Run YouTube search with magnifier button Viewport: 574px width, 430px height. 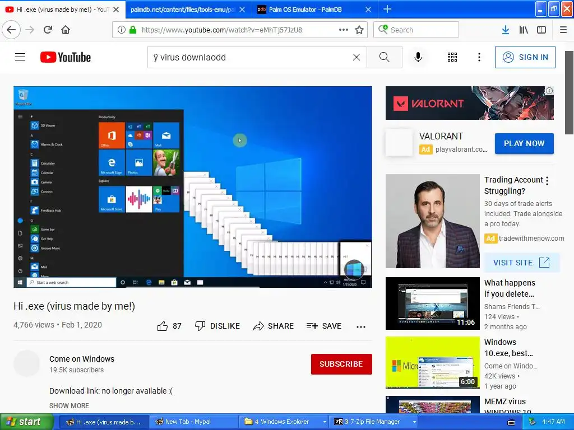[x=385, y=57]
